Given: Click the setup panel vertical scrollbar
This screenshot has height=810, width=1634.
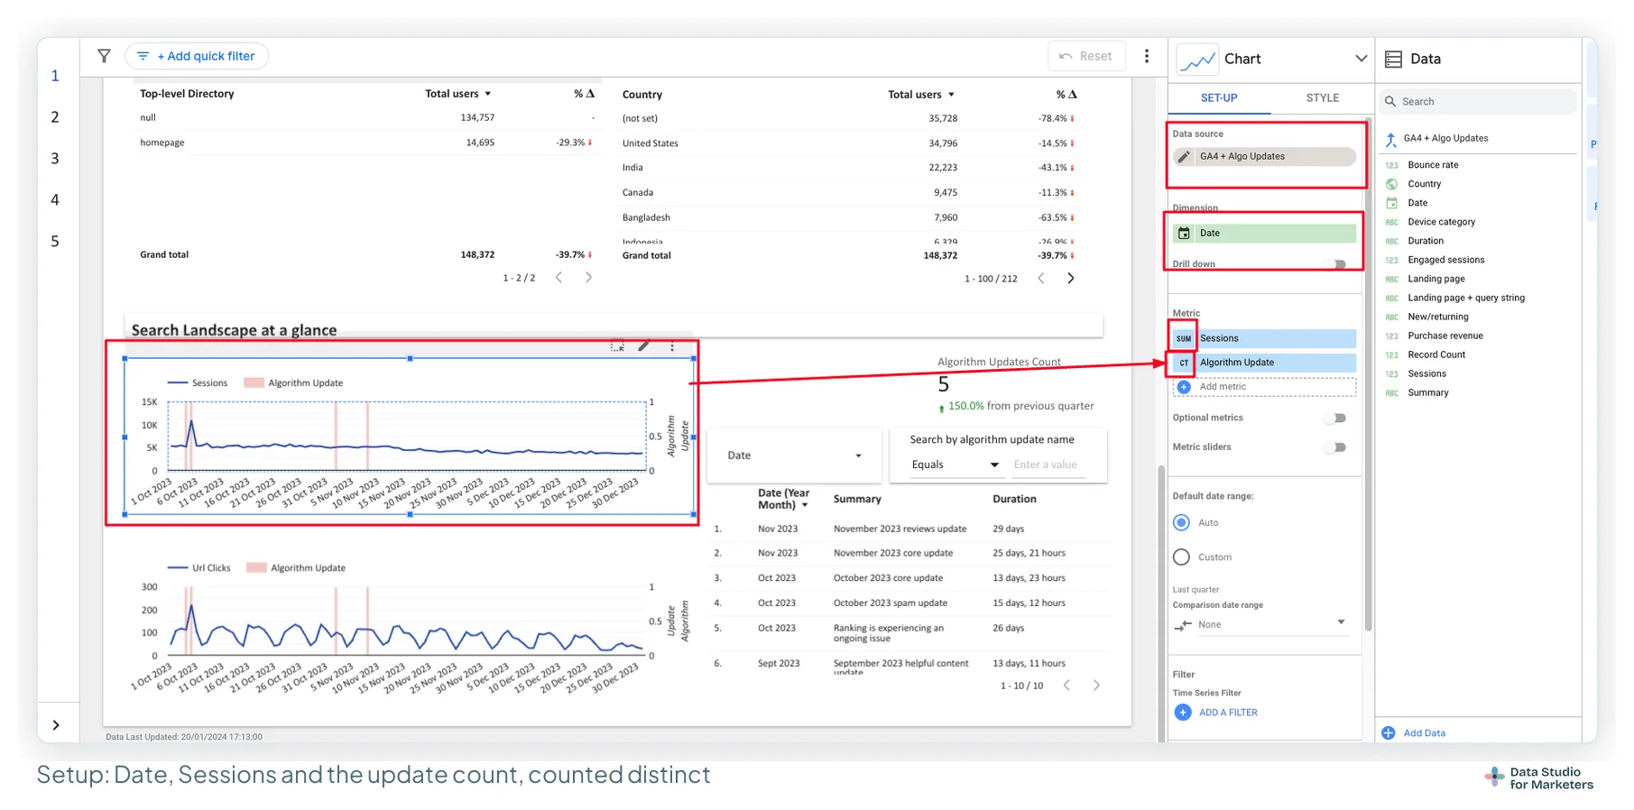Looking at the screenshot, I should [x=1368, y=374].
